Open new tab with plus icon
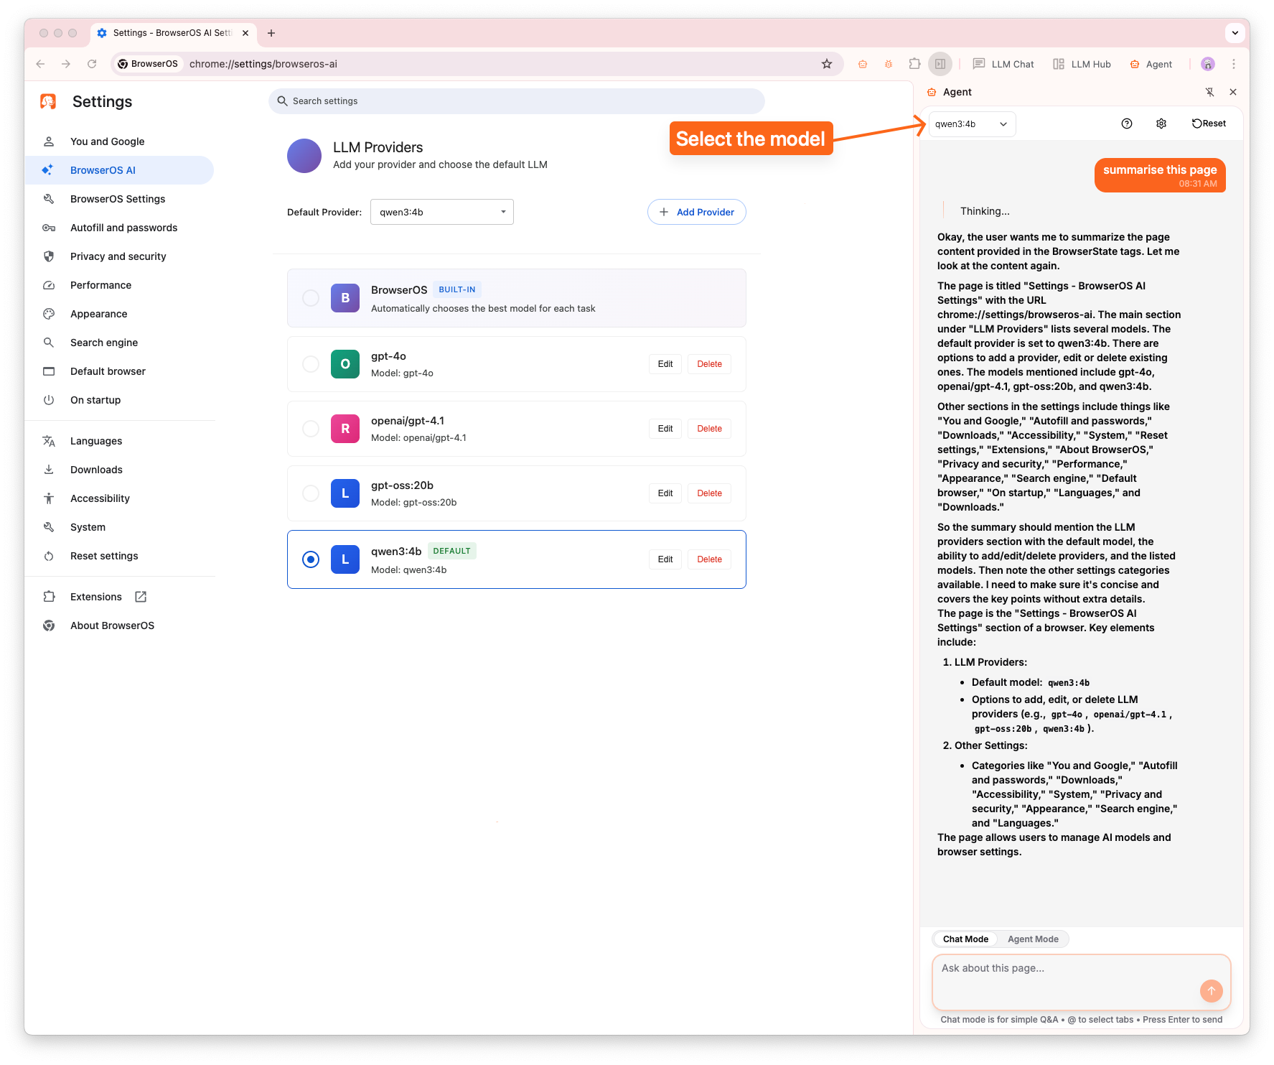1274x1065 pixels. point(271,33)
